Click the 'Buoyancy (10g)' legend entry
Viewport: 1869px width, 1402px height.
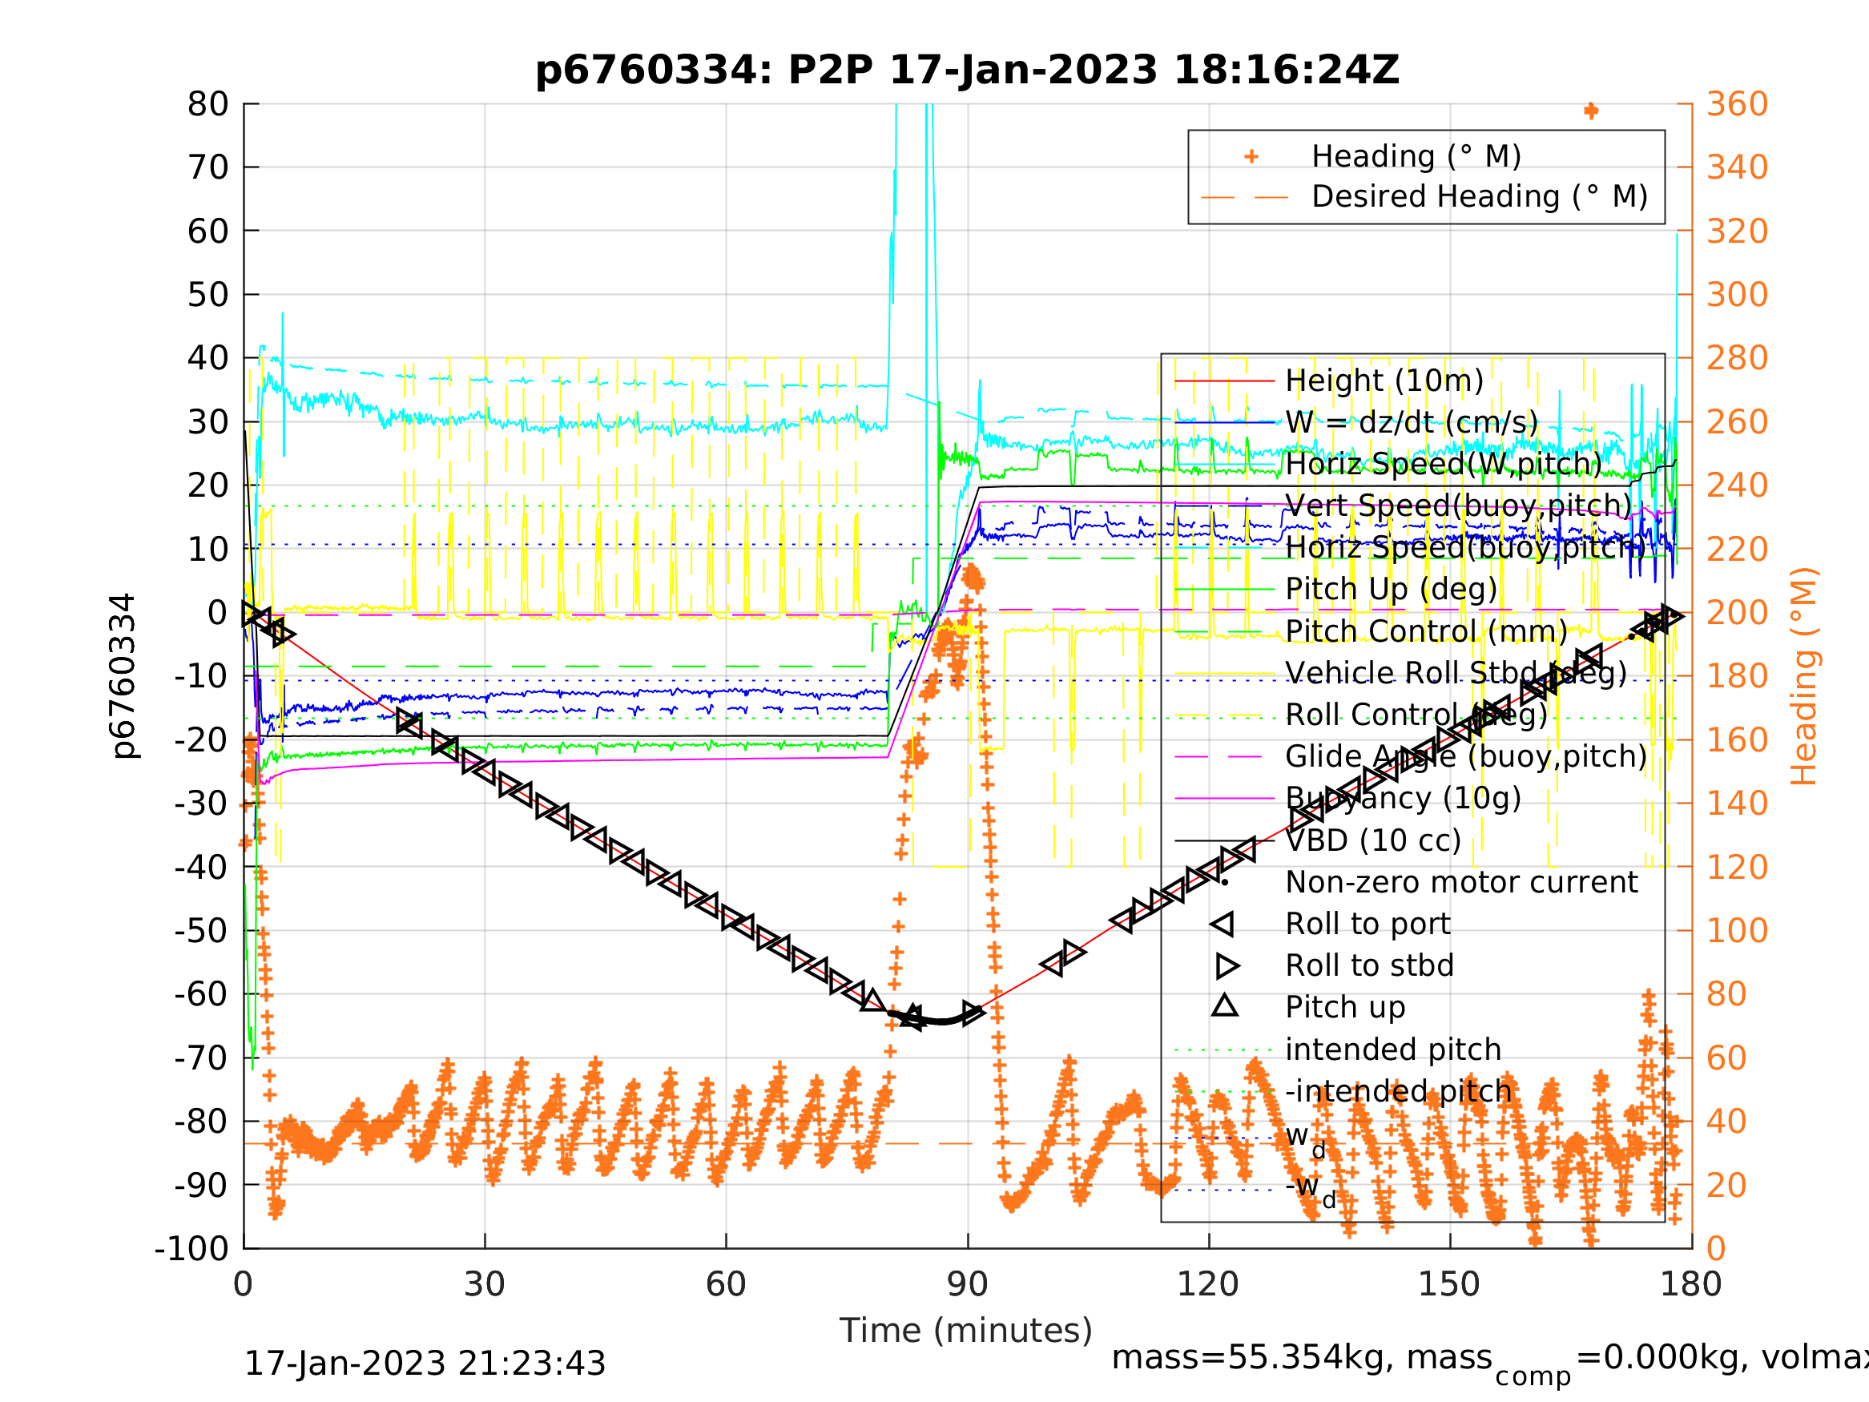[1404, 798]
